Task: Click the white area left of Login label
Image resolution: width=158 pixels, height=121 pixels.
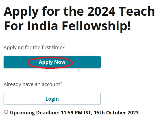Action: tap(25, 99)
